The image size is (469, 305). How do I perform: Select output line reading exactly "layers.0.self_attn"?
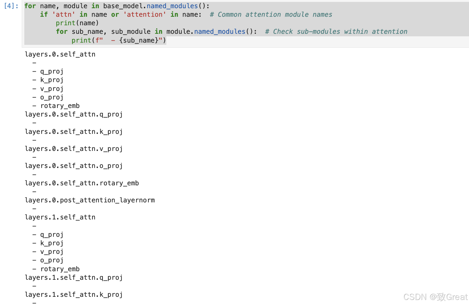60,54
